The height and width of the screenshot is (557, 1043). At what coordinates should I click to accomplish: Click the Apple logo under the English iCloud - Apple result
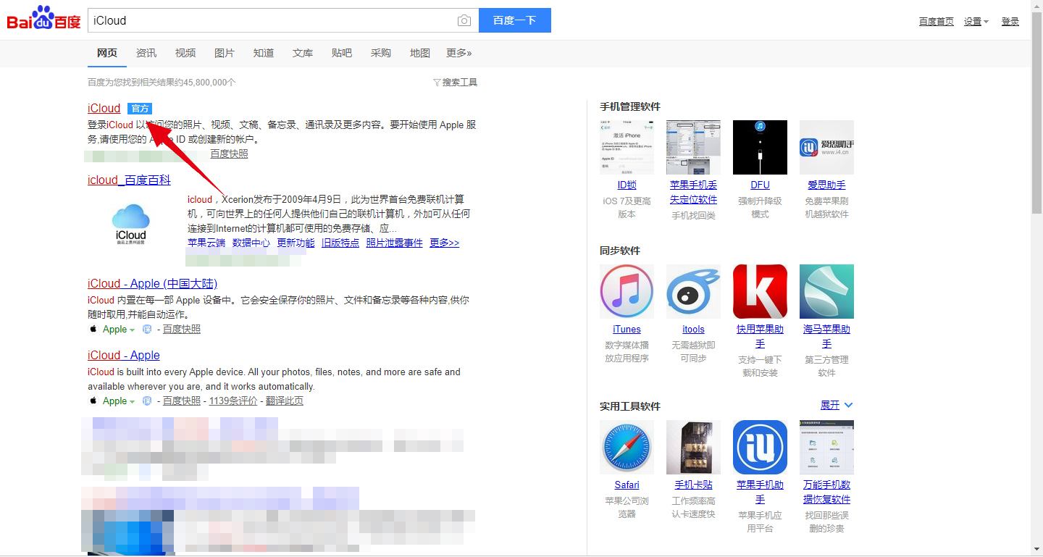click(x=93, y=401)
